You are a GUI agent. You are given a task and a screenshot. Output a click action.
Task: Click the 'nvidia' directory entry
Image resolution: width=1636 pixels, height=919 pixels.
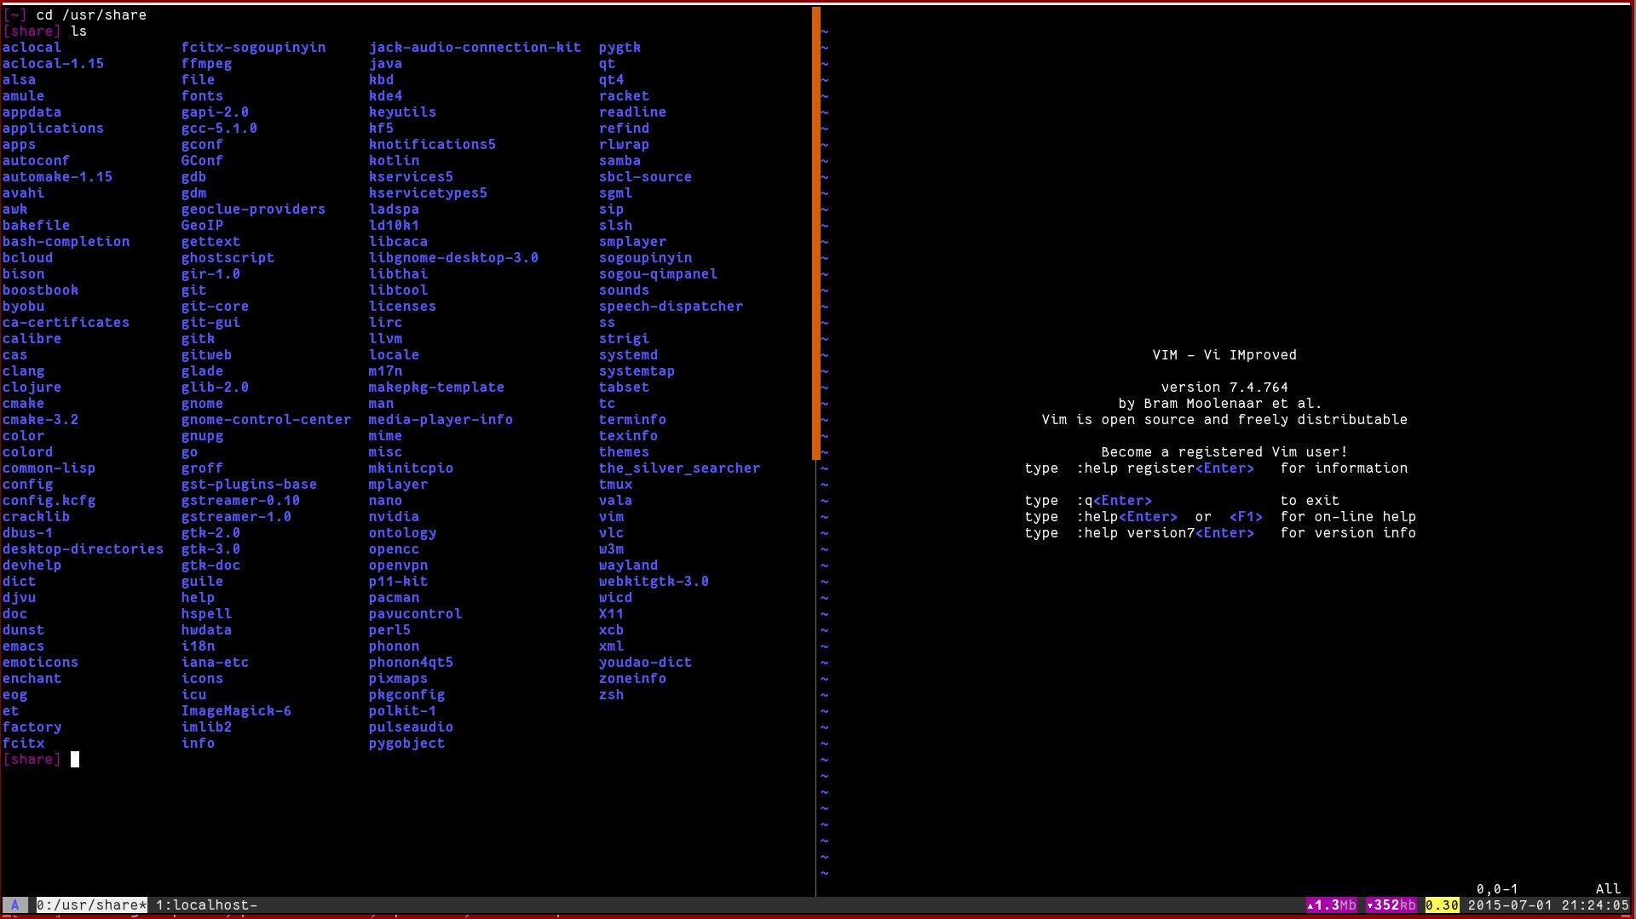click(x=394, y=516)
